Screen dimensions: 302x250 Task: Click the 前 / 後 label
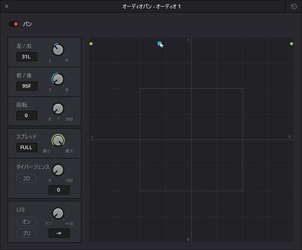click(24, 76)
